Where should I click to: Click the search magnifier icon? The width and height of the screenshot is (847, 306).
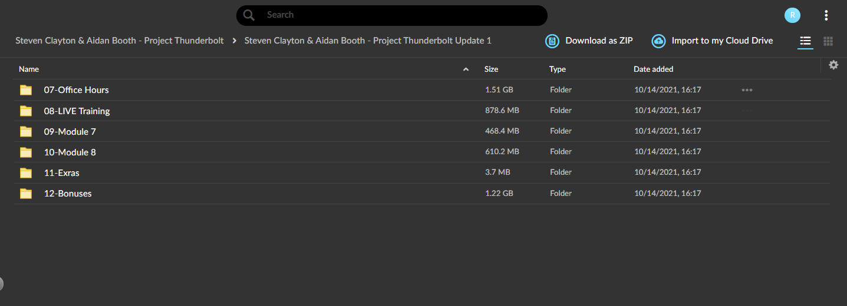pyautogui.click(x=249, y=15)
